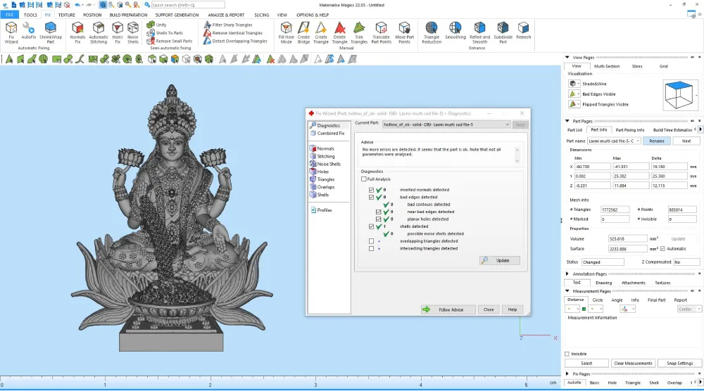Switch to SUPPORT GENERATION tab
Viewport: 704px width, 391px height.
pos(177,15)
